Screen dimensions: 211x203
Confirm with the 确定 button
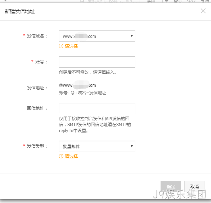point(171,186)
